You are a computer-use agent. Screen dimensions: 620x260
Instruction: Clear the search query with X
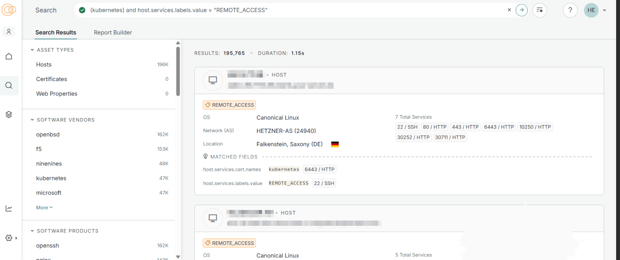pyautogui.click(x=509, y=10)
